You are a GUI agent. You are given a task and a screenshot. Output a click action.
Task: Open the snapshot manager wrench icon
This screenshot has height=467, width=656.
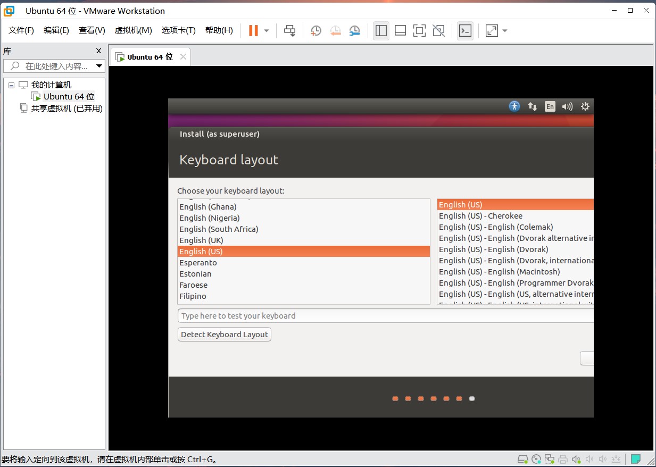click(x=354, y=31)
